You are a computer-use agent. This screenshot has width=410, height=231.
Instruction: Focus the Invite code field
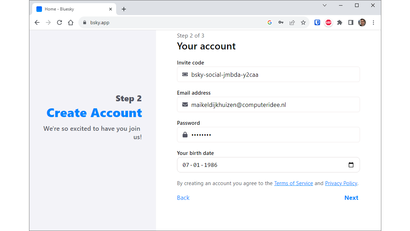click(273, 75)
